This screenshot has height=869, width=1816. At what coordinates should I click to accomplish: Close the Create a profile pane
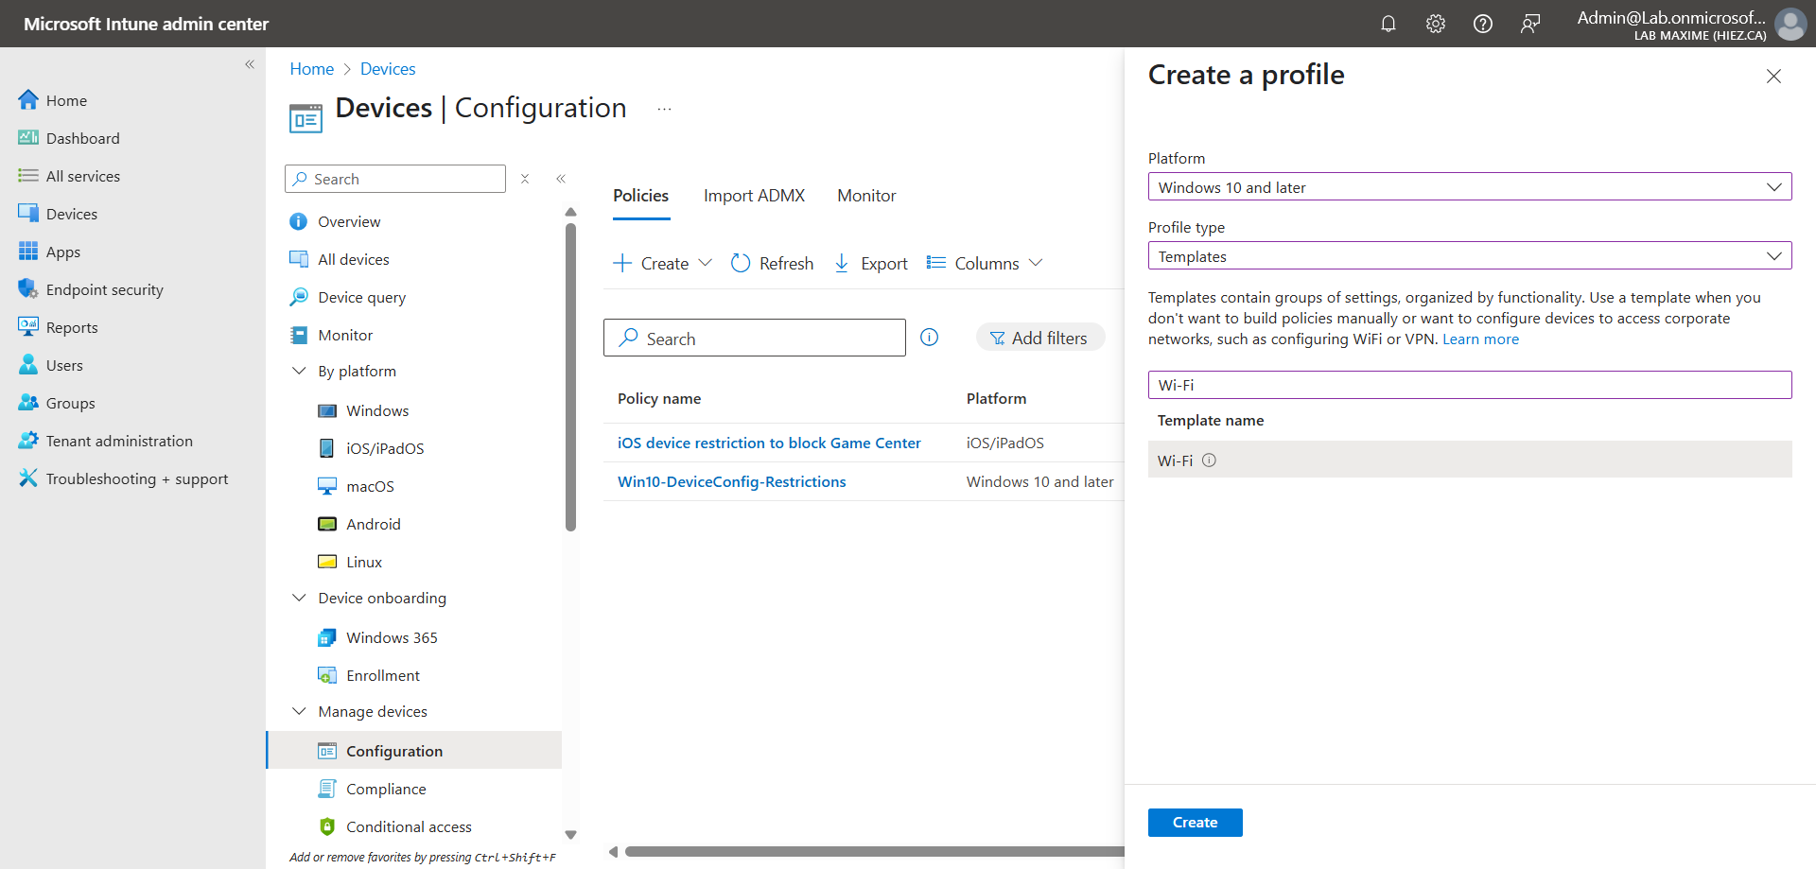[x=1773, y=77]
